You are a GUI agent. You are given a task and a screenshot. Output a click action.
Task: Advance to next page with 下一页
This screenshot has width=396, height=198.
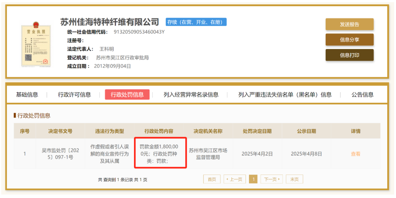[272, 179]
